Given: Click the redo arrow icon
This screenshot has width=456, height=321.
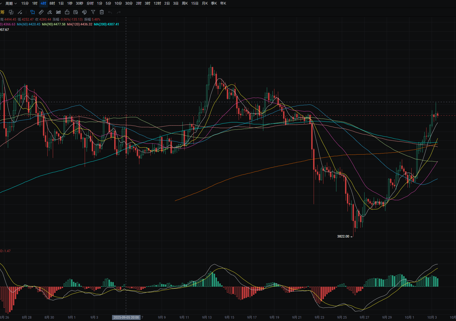Looking at the screenshot, I should [x=119, y=12].
